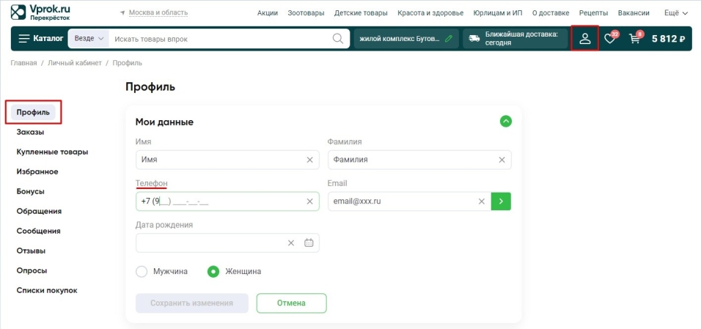Open the Акции link
The height and width of the screenshot is (329, 701).
pyautogui.click(x=267, y=13)
